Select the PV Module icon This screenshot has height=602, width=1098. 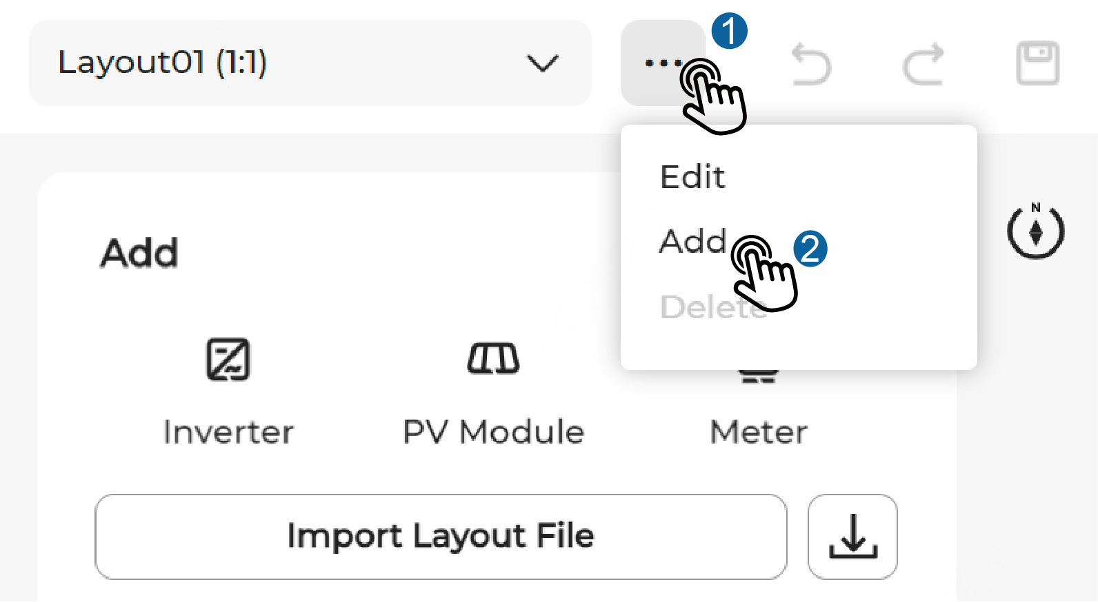pyautogui.click(x=493, y=359)
